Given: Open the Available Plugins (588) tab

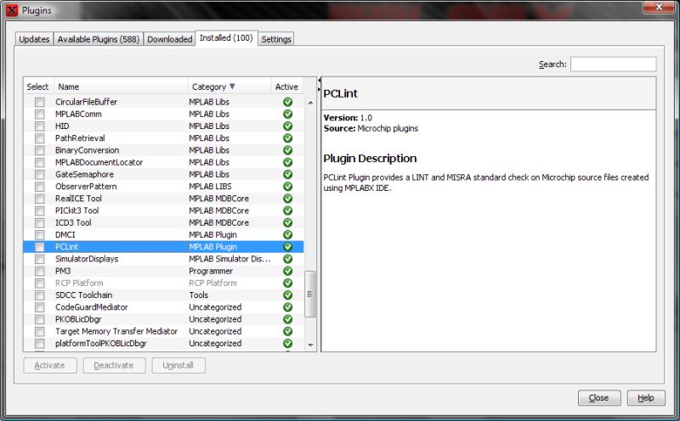Looking at the screenshot, I should (99, 39).
